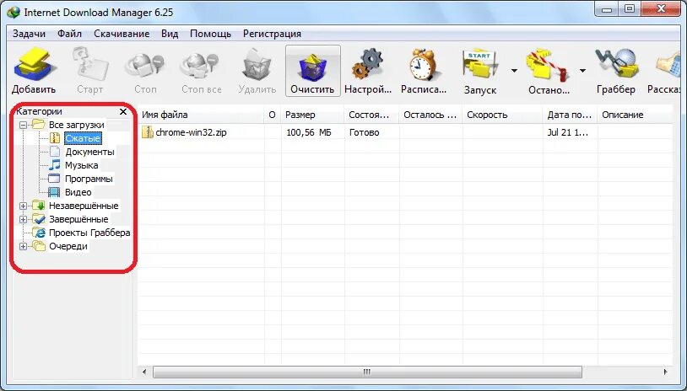
Task: Open the Вид menu
Action: click(170, 34)
